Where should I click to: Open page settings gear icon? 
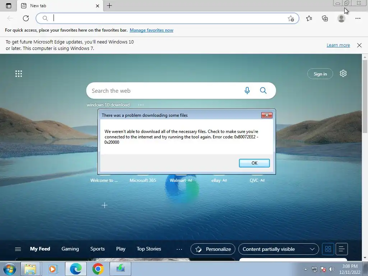(343, 73)
